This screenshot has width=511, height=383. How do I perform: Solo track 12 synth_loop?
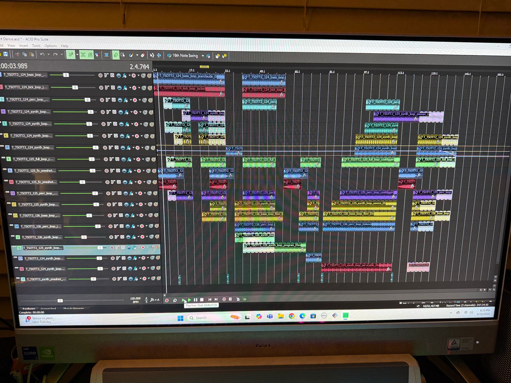(x=155, y=204)
